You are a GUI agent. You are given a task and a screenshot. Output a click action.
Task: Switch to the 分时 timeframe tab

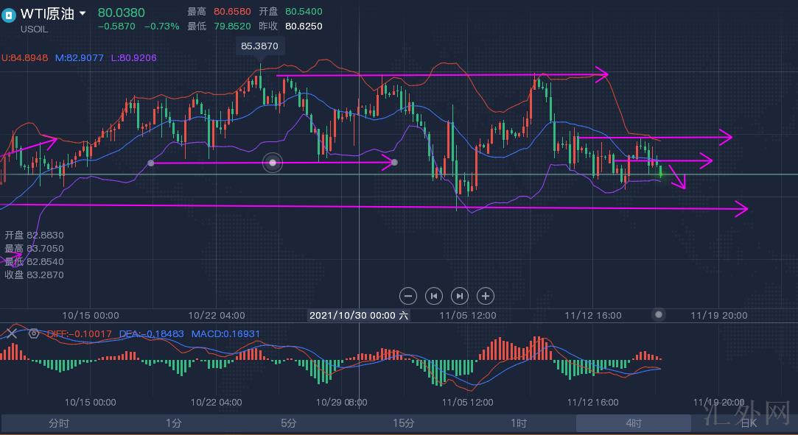[x=58, y=423]
